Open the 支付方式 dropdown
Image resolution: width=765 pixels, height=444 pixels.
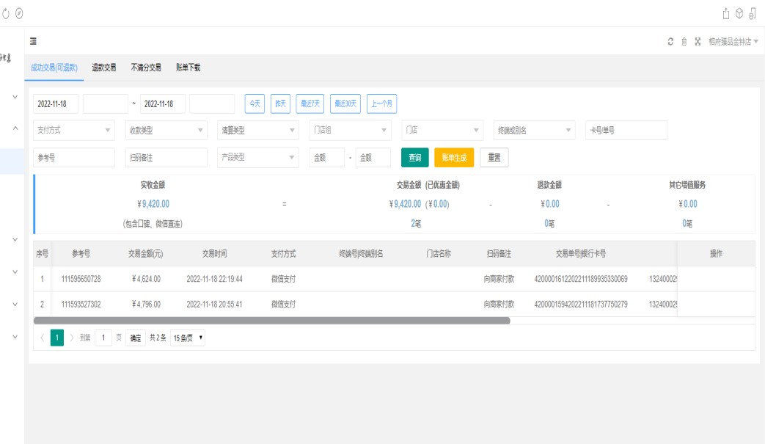pyautogui.click(x=74, y=131)
